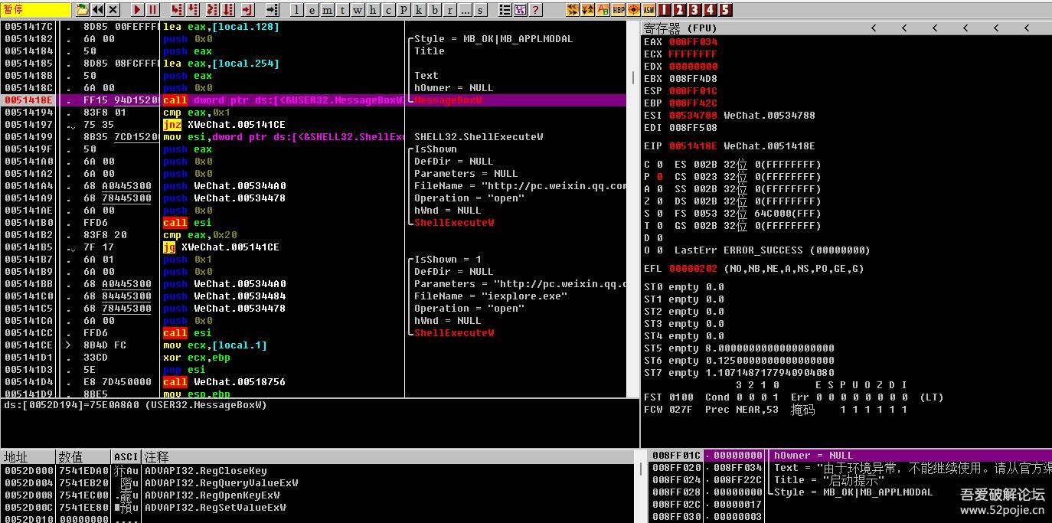Restart the debugged program with the rewind icon

point(98,10)
